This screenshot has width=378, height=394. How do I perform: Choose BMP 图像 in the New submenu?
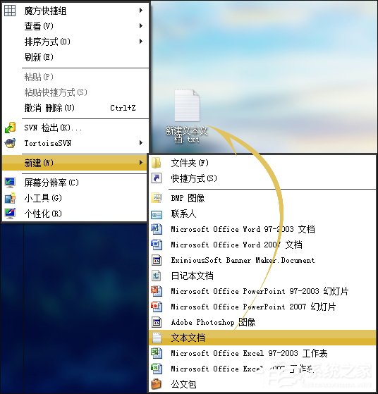click(x=262, y=198)
